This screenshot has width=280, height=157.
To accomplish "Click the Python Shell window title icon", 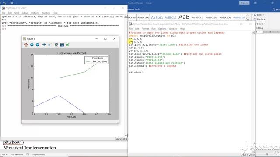I will pyautogui.click(x=3, y=8).
